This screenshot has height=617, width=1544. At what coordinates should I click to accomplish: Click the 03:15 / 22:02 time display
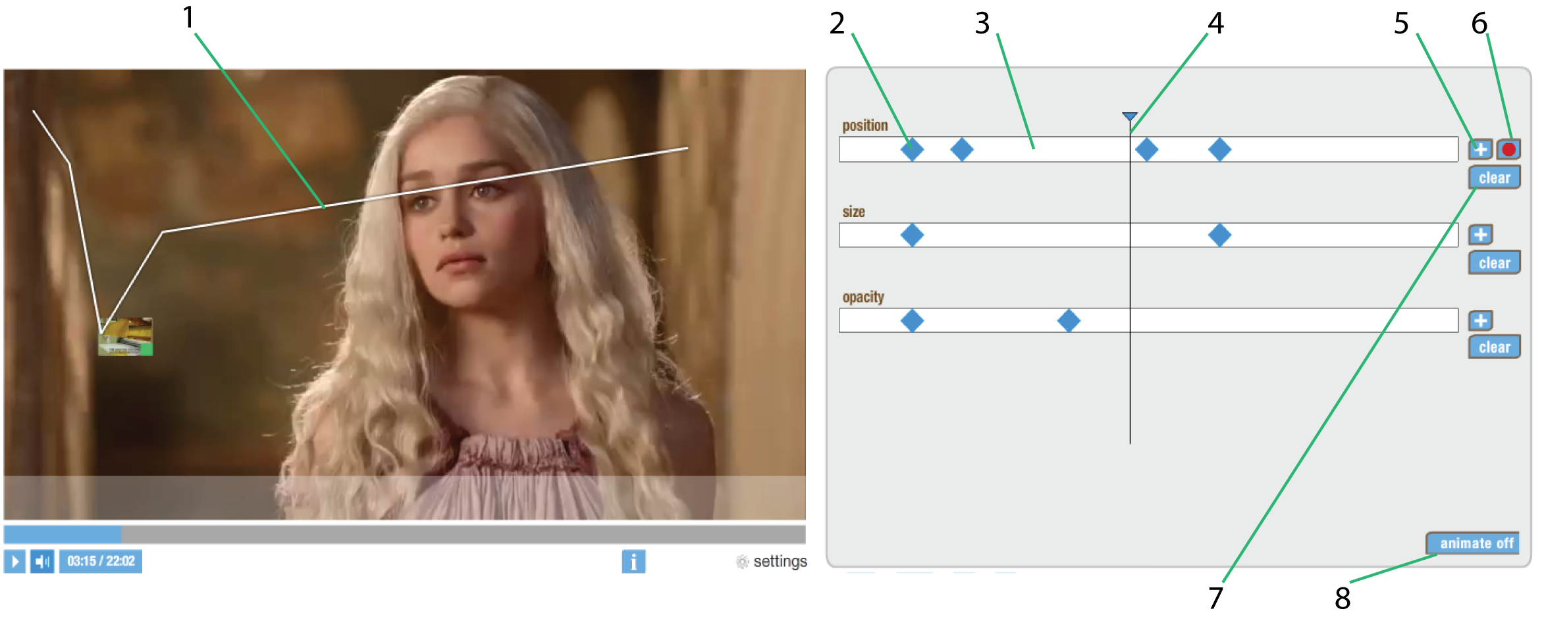tap(101, 561)
